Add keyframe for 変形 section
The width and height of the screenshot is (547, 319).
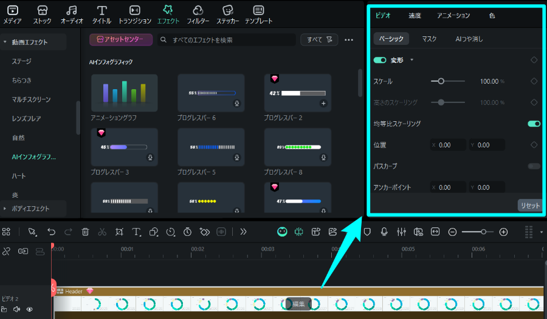pyautogui.click(x=534, y=60)
